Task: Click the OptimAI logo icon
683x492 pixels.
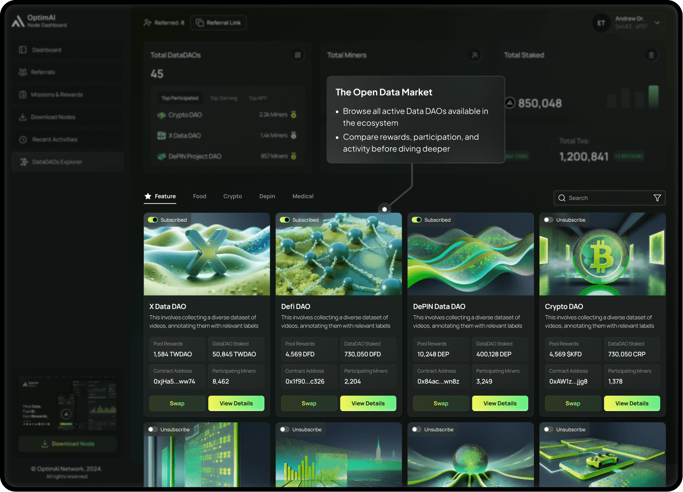Action: click(x=18, y=21)
